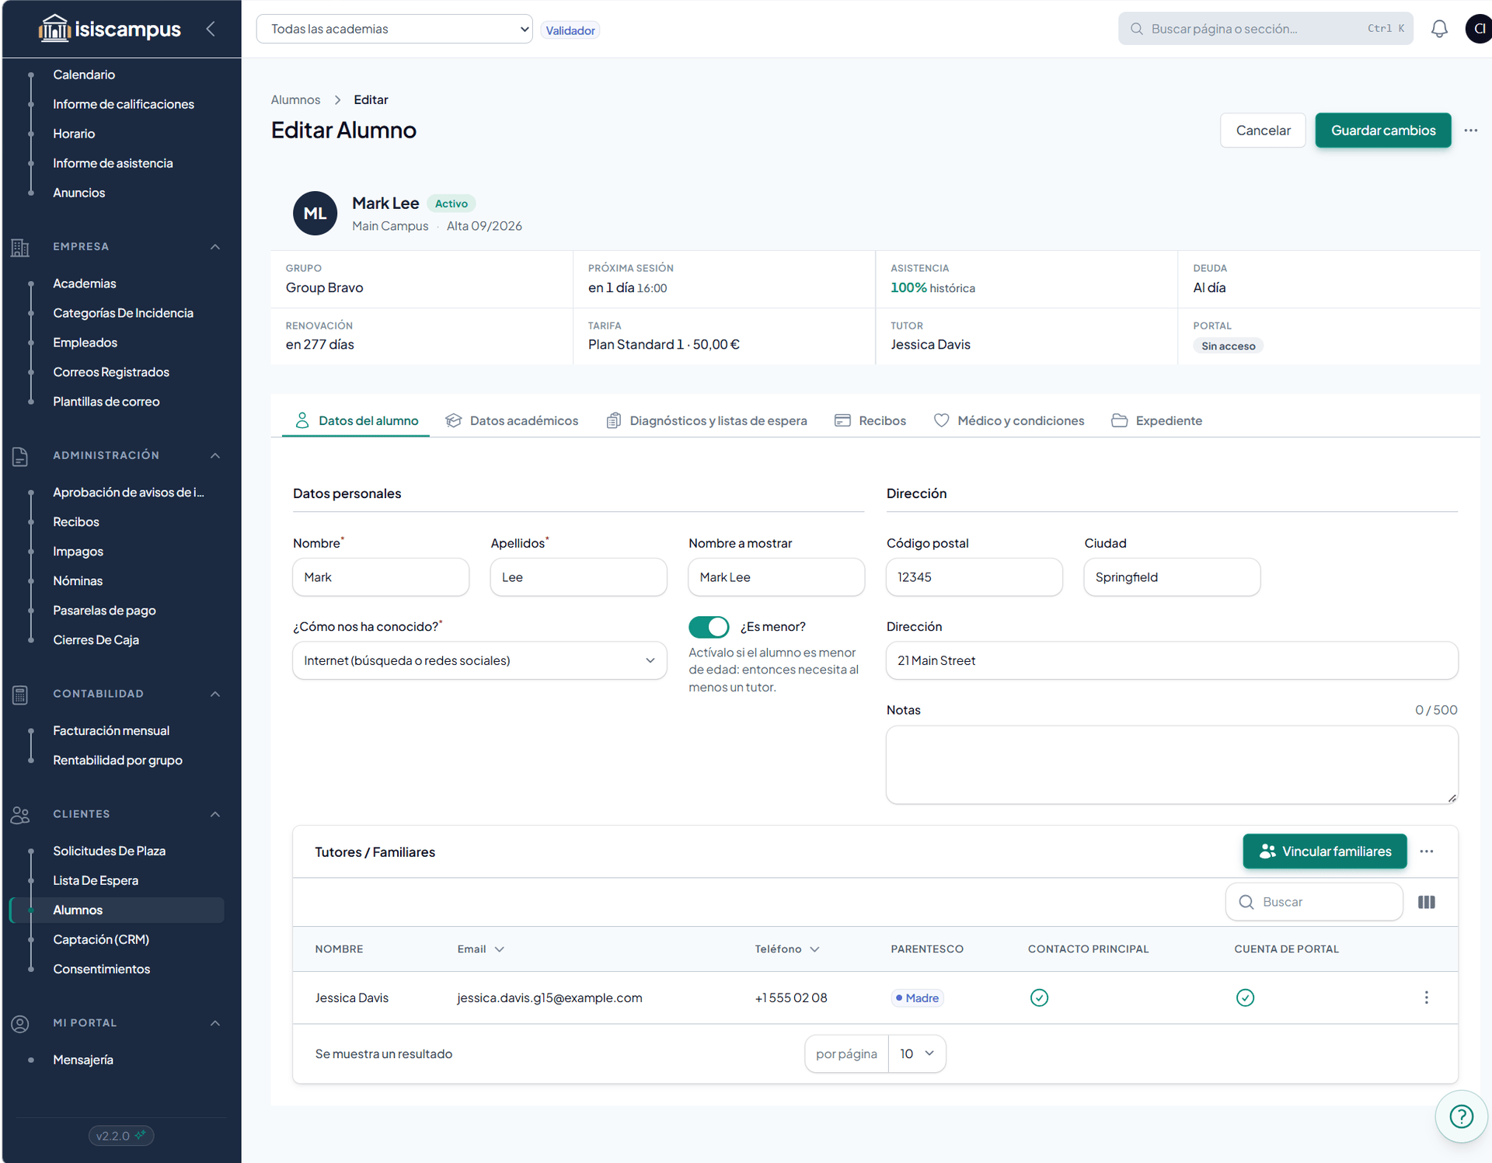Click into the Notas text area

click(x=1172, y=764)
